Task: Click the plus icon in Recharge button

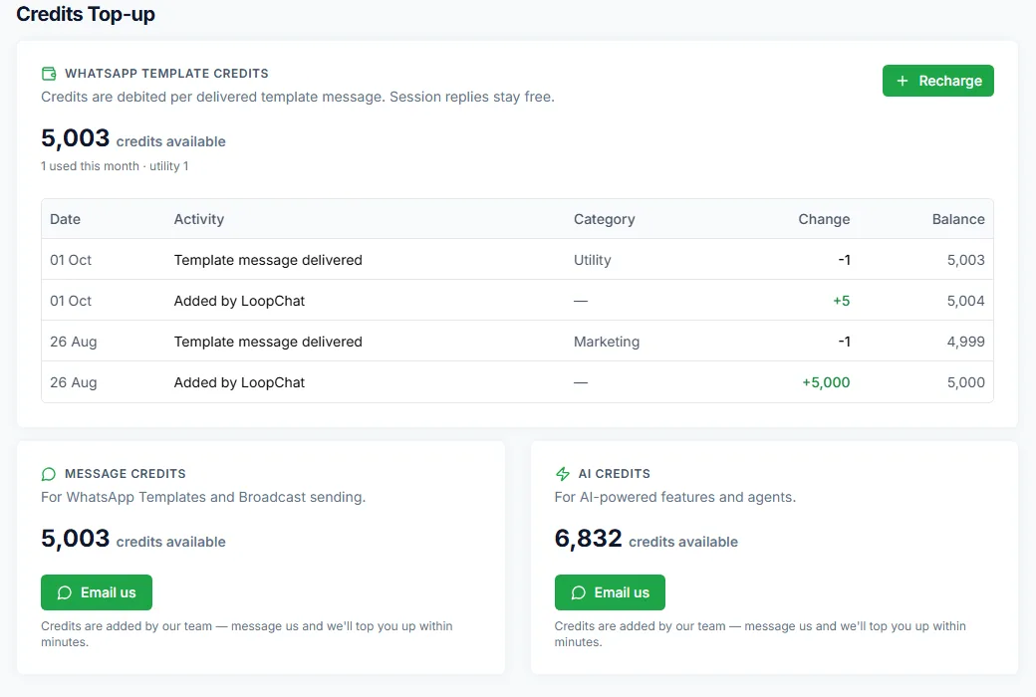Action: (x=902, y=81)
